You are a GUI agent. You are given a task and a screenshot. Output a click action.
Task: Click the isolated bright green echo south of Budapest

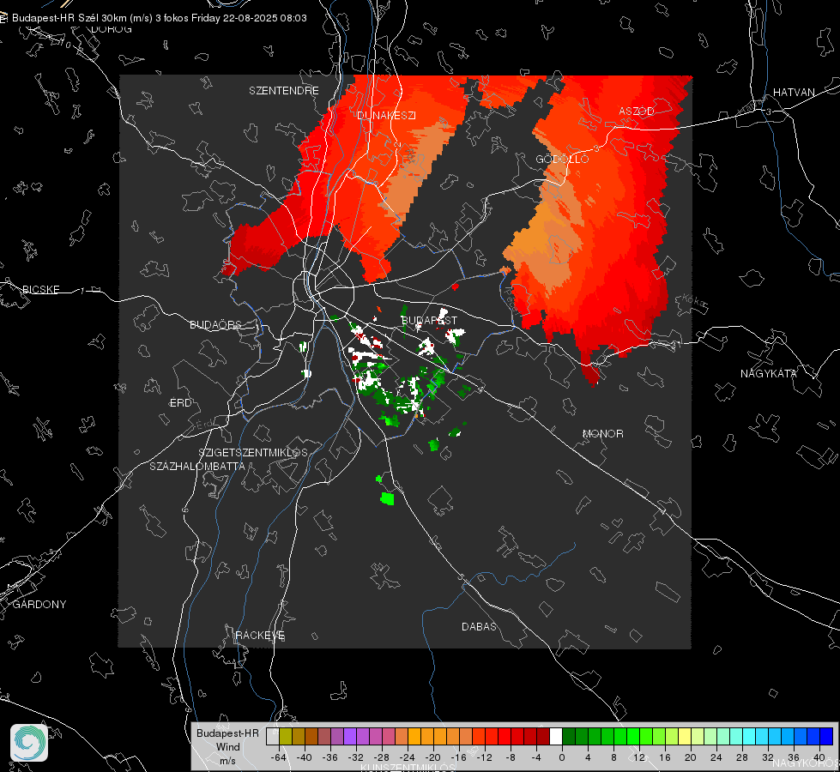387,498
